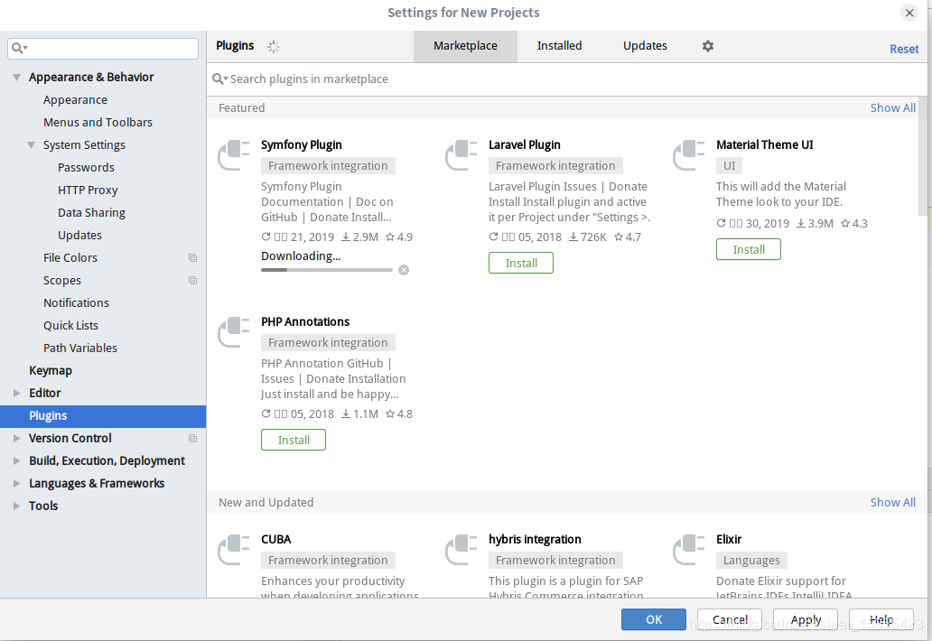Click the PHP Annotations plugin icon
This screenshot has height=641, width=932.
coord(234,332)
